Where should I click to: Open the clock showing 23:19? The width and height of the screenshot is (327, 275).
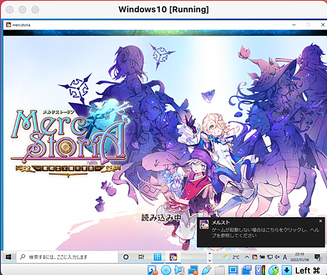(300, 257)
